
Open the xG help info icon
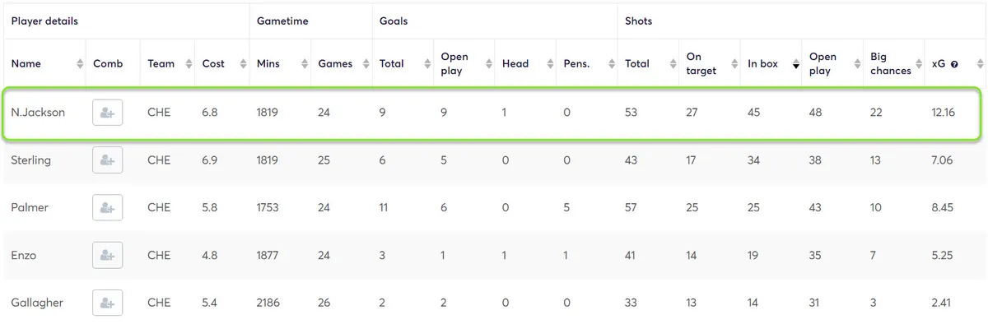click(954, 64)
